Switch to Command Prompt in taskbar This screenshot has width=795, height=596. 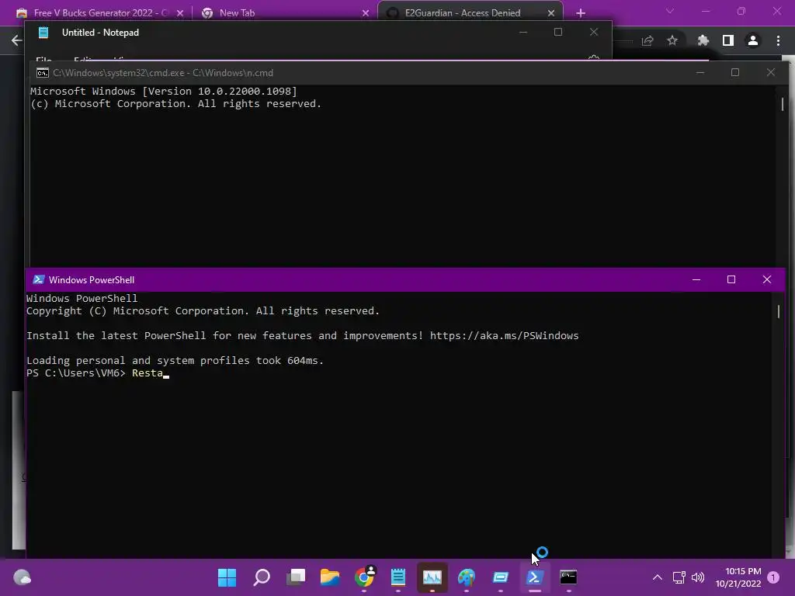click(x=568, y=577)
